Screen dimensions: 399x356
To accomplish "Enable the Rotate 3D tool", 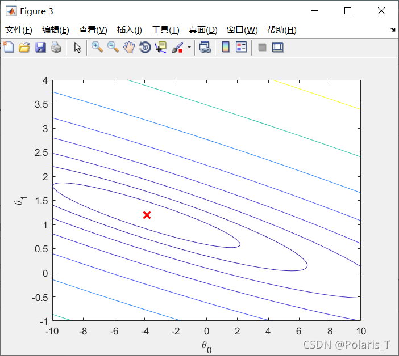I will click(x=145, y=47).
